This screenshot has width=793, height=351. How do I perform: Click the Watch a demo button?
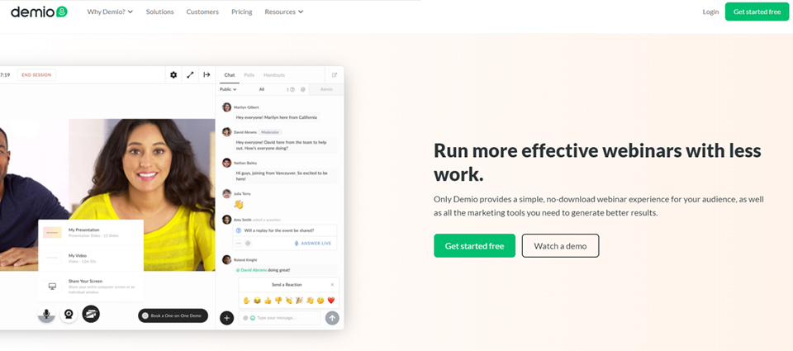(x=560, y=246)
